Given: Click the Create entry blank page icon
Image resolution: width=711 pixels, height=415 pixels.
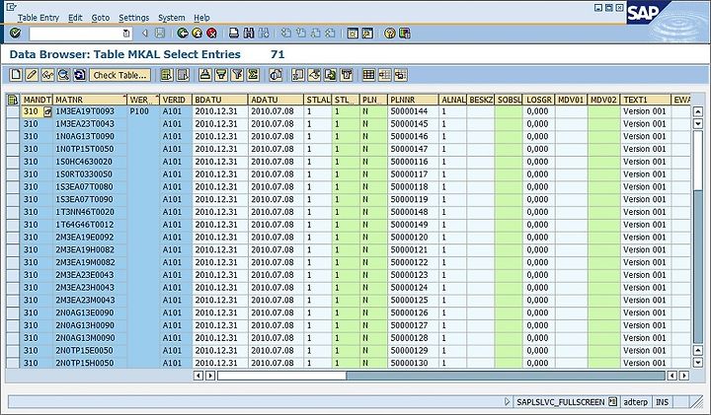Looking at the screenshot, I should coord(16,75).
